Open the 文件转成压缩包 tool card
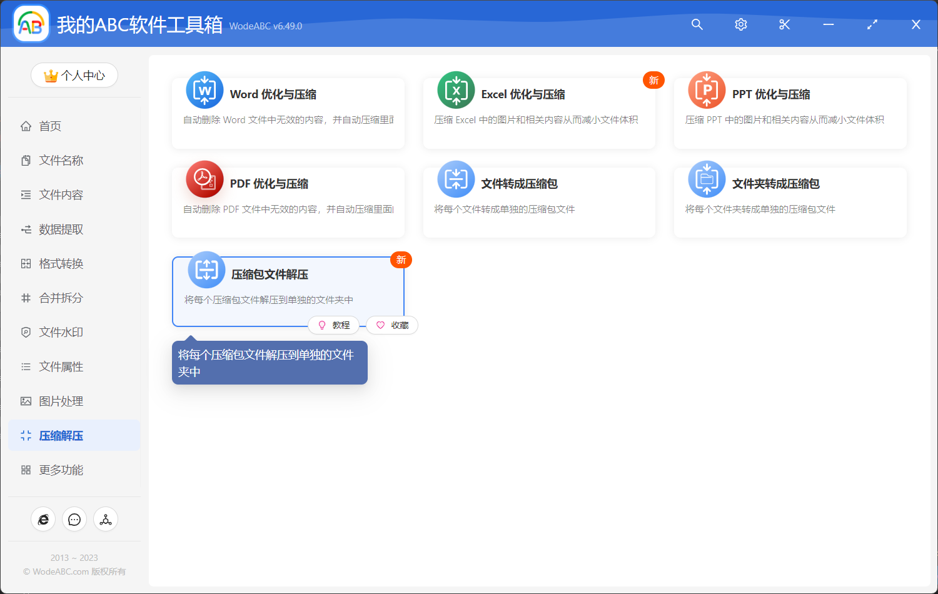 pyautogui.click(x=538, y=201)
